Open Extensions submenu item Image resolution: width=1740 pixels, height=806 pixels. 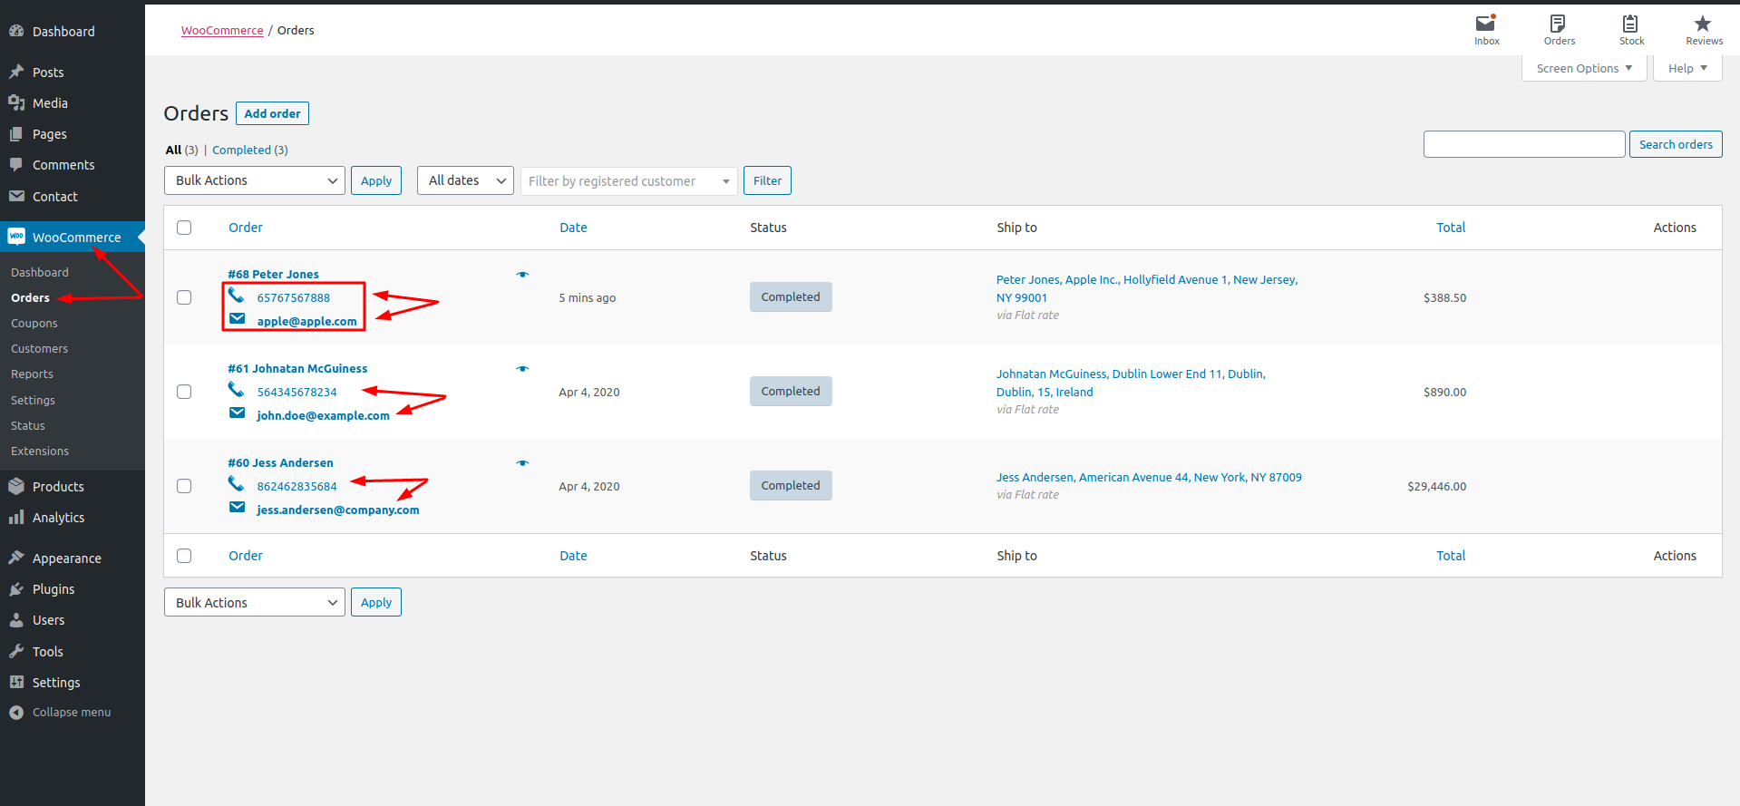pos(40,451)
